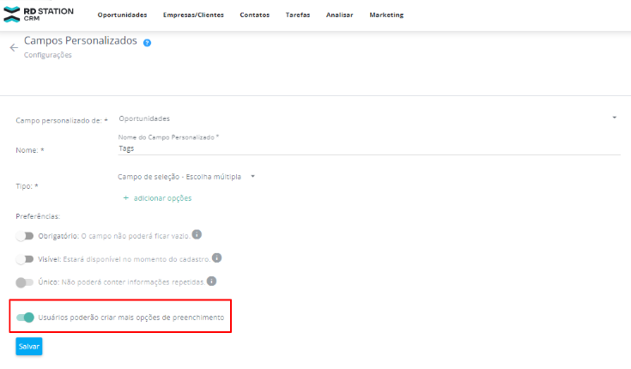
Task: Click the Nome do Campo Personalizado field
Action: tap(367, 148)
